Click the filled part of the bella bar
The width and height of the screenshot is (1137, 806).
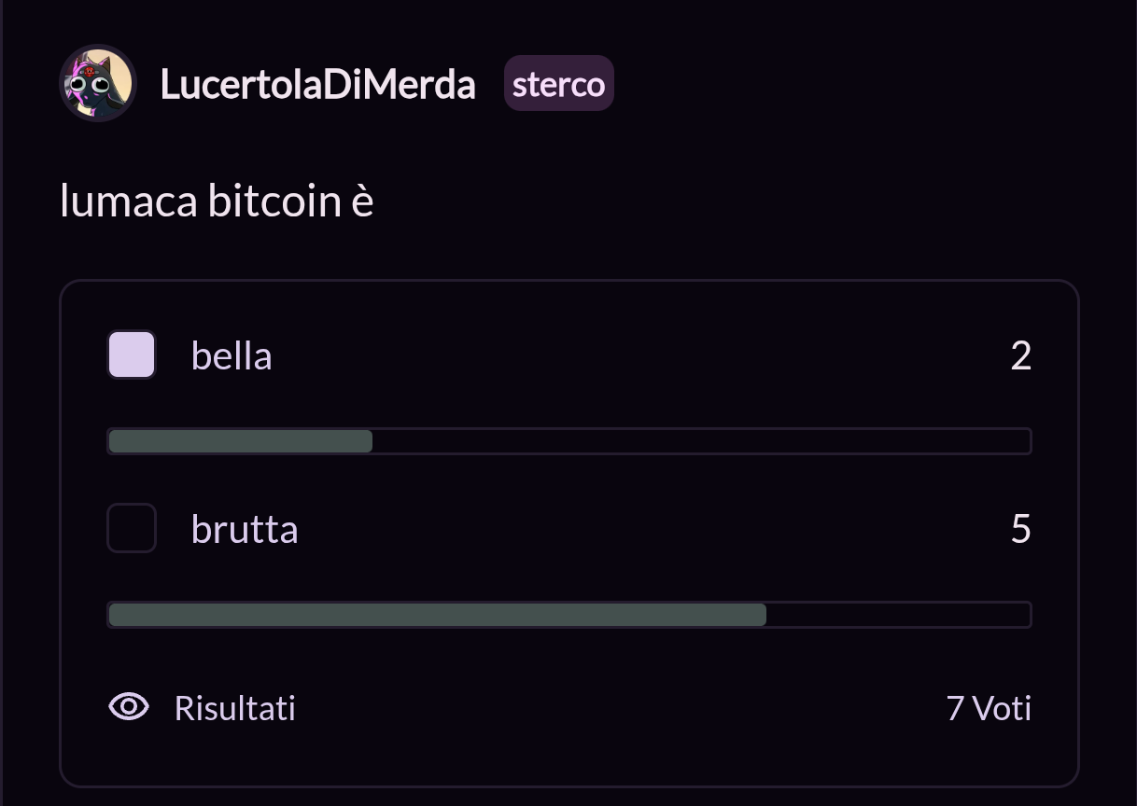click(x=241, y=441)
